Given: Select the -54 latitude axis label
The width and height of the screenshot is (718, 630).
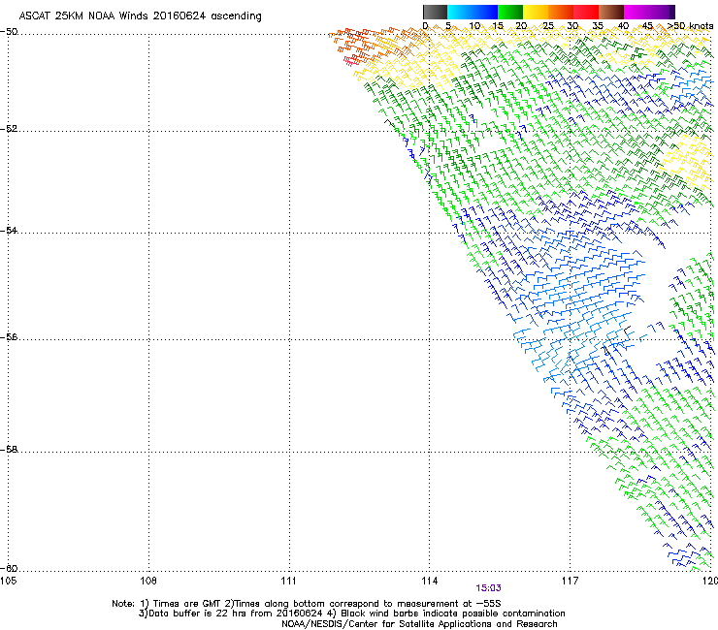Looking at the screenshot, I should pos(9,230).
